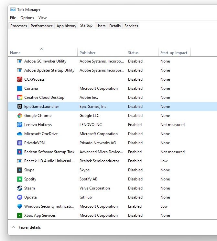Click the Discord Update icon

click(19, 197)
